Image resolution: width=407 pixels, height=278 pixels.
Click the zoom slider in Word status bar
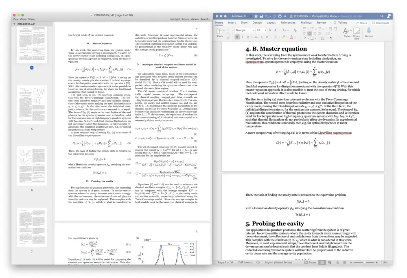click(364, 263)
